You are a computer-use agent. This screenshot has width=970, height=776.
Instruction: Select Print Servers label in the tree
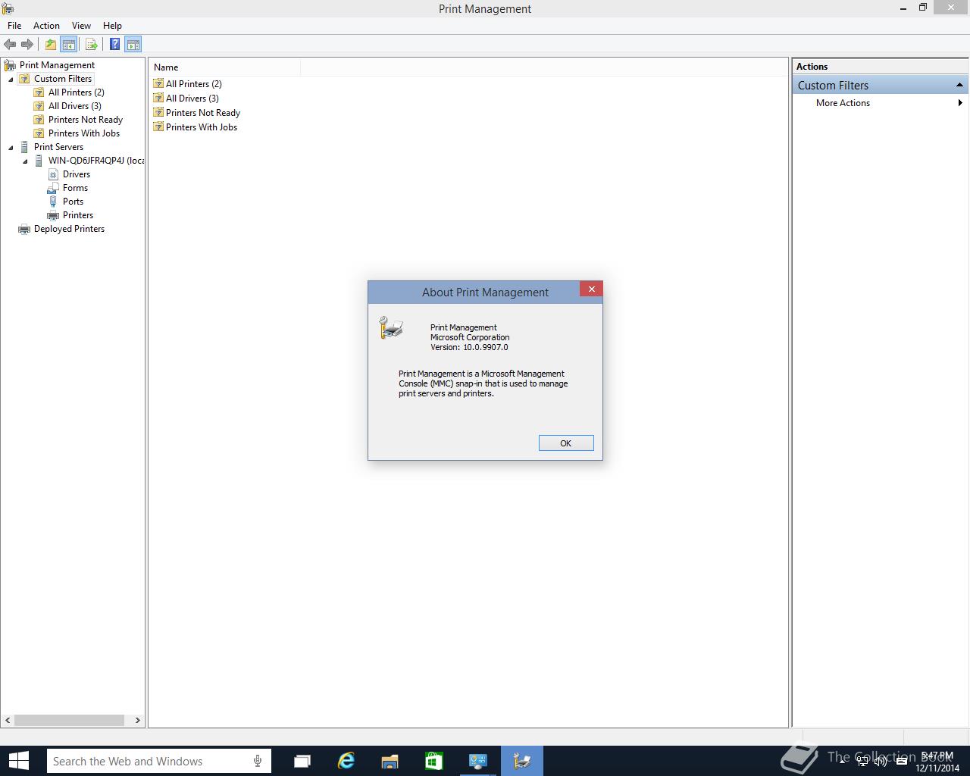coord(58,147)
